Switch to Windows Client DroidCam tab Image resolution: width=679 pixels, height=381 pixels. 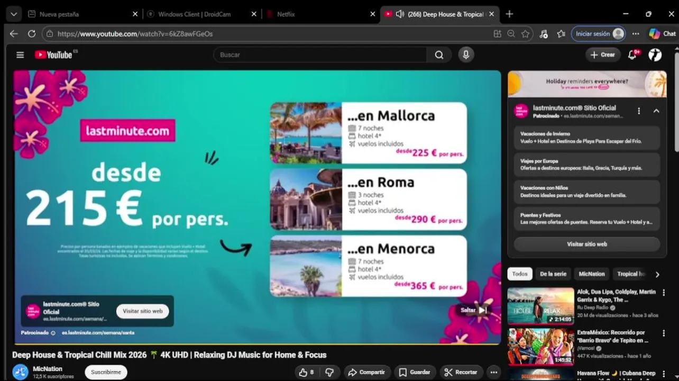pos(195,14)
